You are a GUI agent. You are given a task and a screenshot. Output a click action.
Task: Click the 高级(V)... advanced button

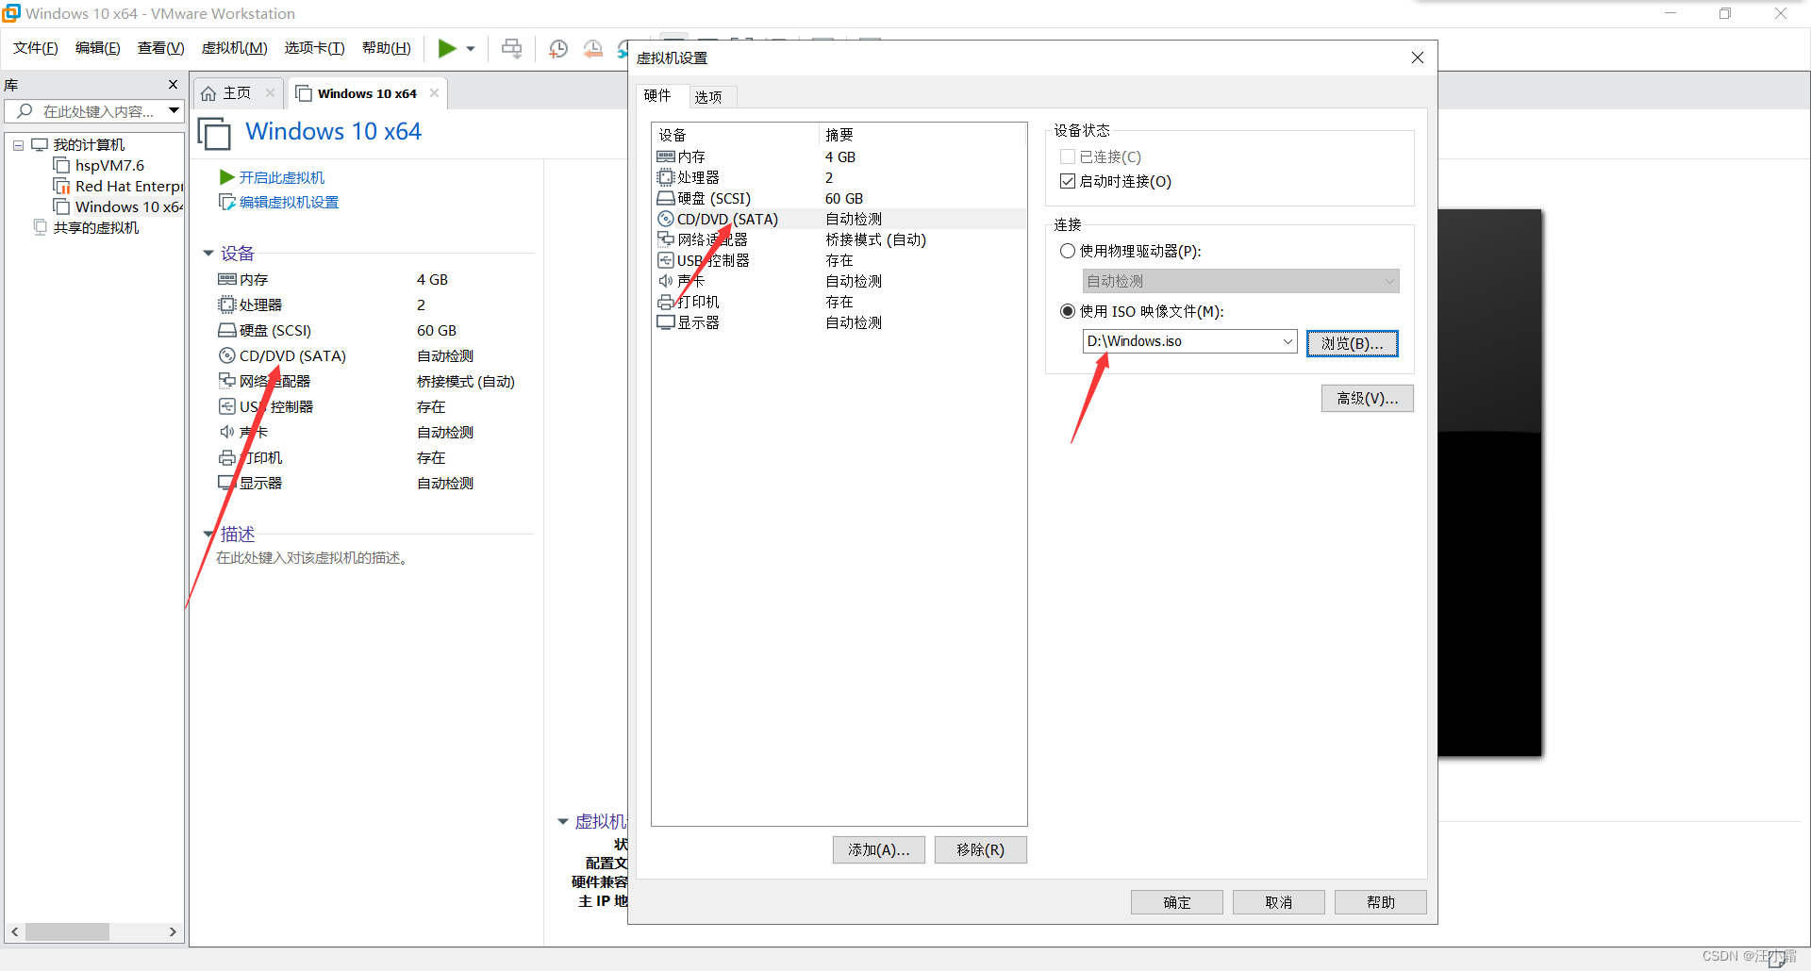(x=1368, y=399)
